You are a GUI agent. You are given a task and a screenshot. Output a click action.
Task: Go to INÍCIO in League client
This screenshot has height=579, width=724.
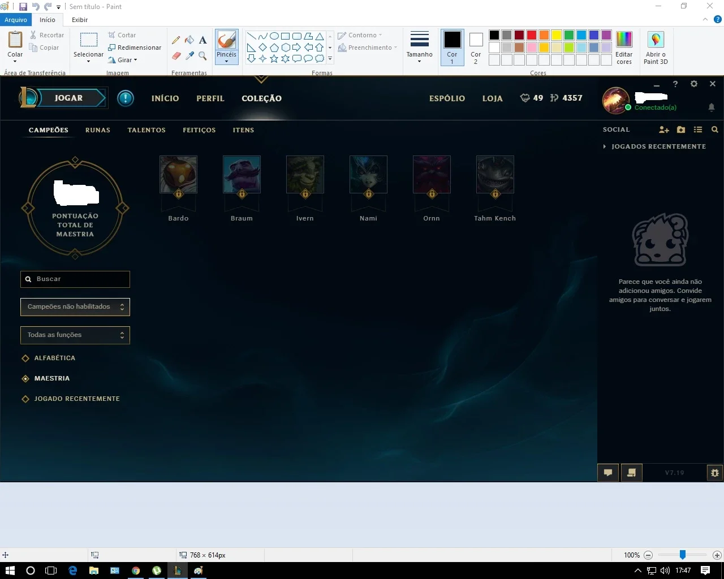coord(165,98)
